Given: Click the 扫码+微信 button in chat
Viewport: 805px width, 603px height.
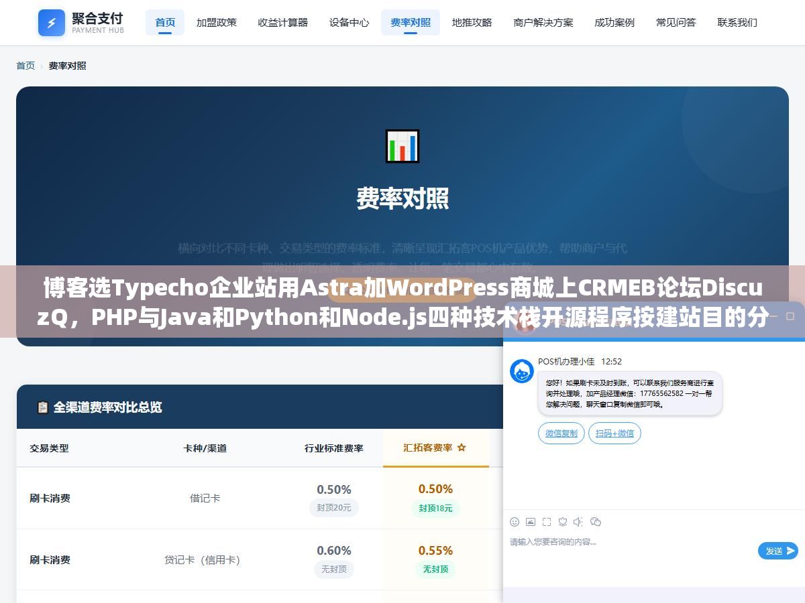Looking at the screenshot, I should coord(614,433).
